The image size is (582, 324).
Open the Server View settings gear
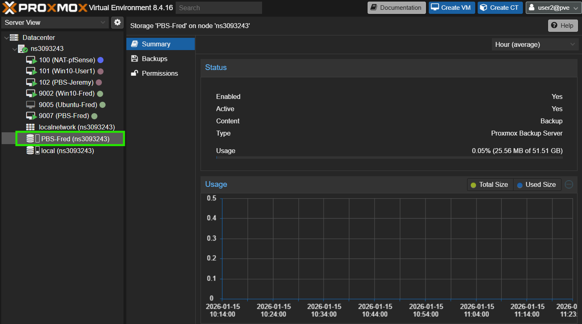pyautogui.click(x=117, y=22)
